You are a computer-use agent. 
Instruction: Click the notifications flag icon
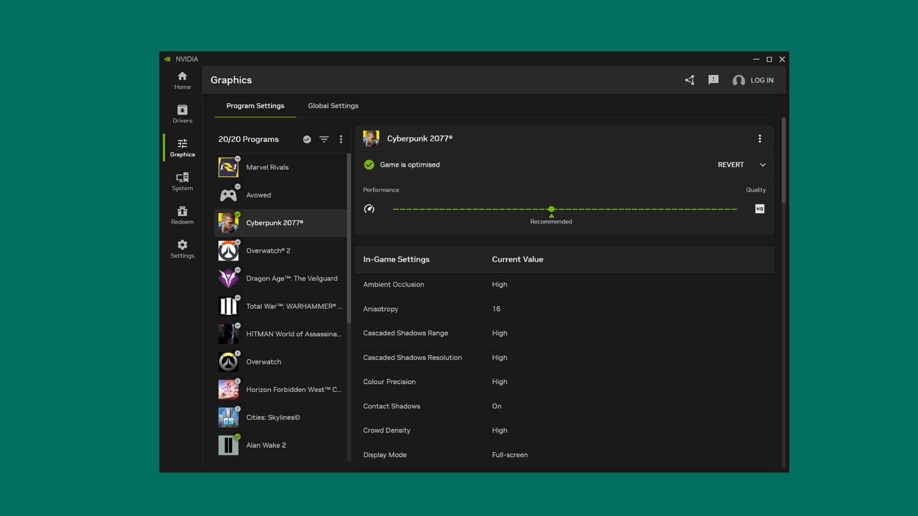(713, 80)
